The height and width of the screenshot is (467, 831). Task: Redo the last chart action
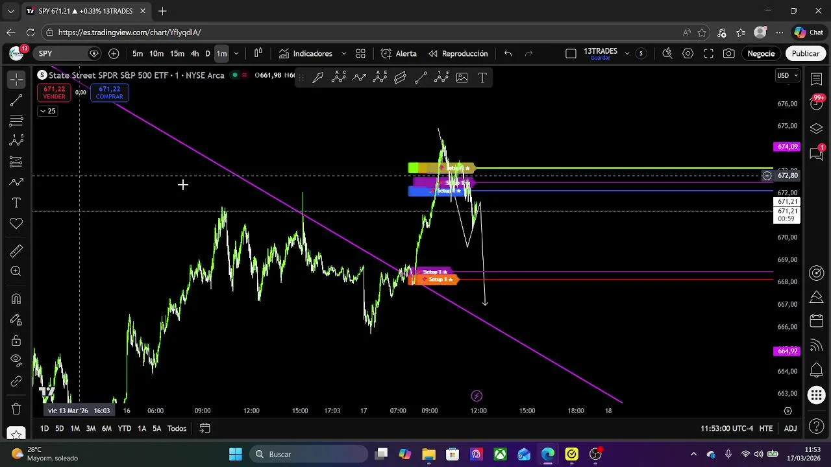click(528, 54)
